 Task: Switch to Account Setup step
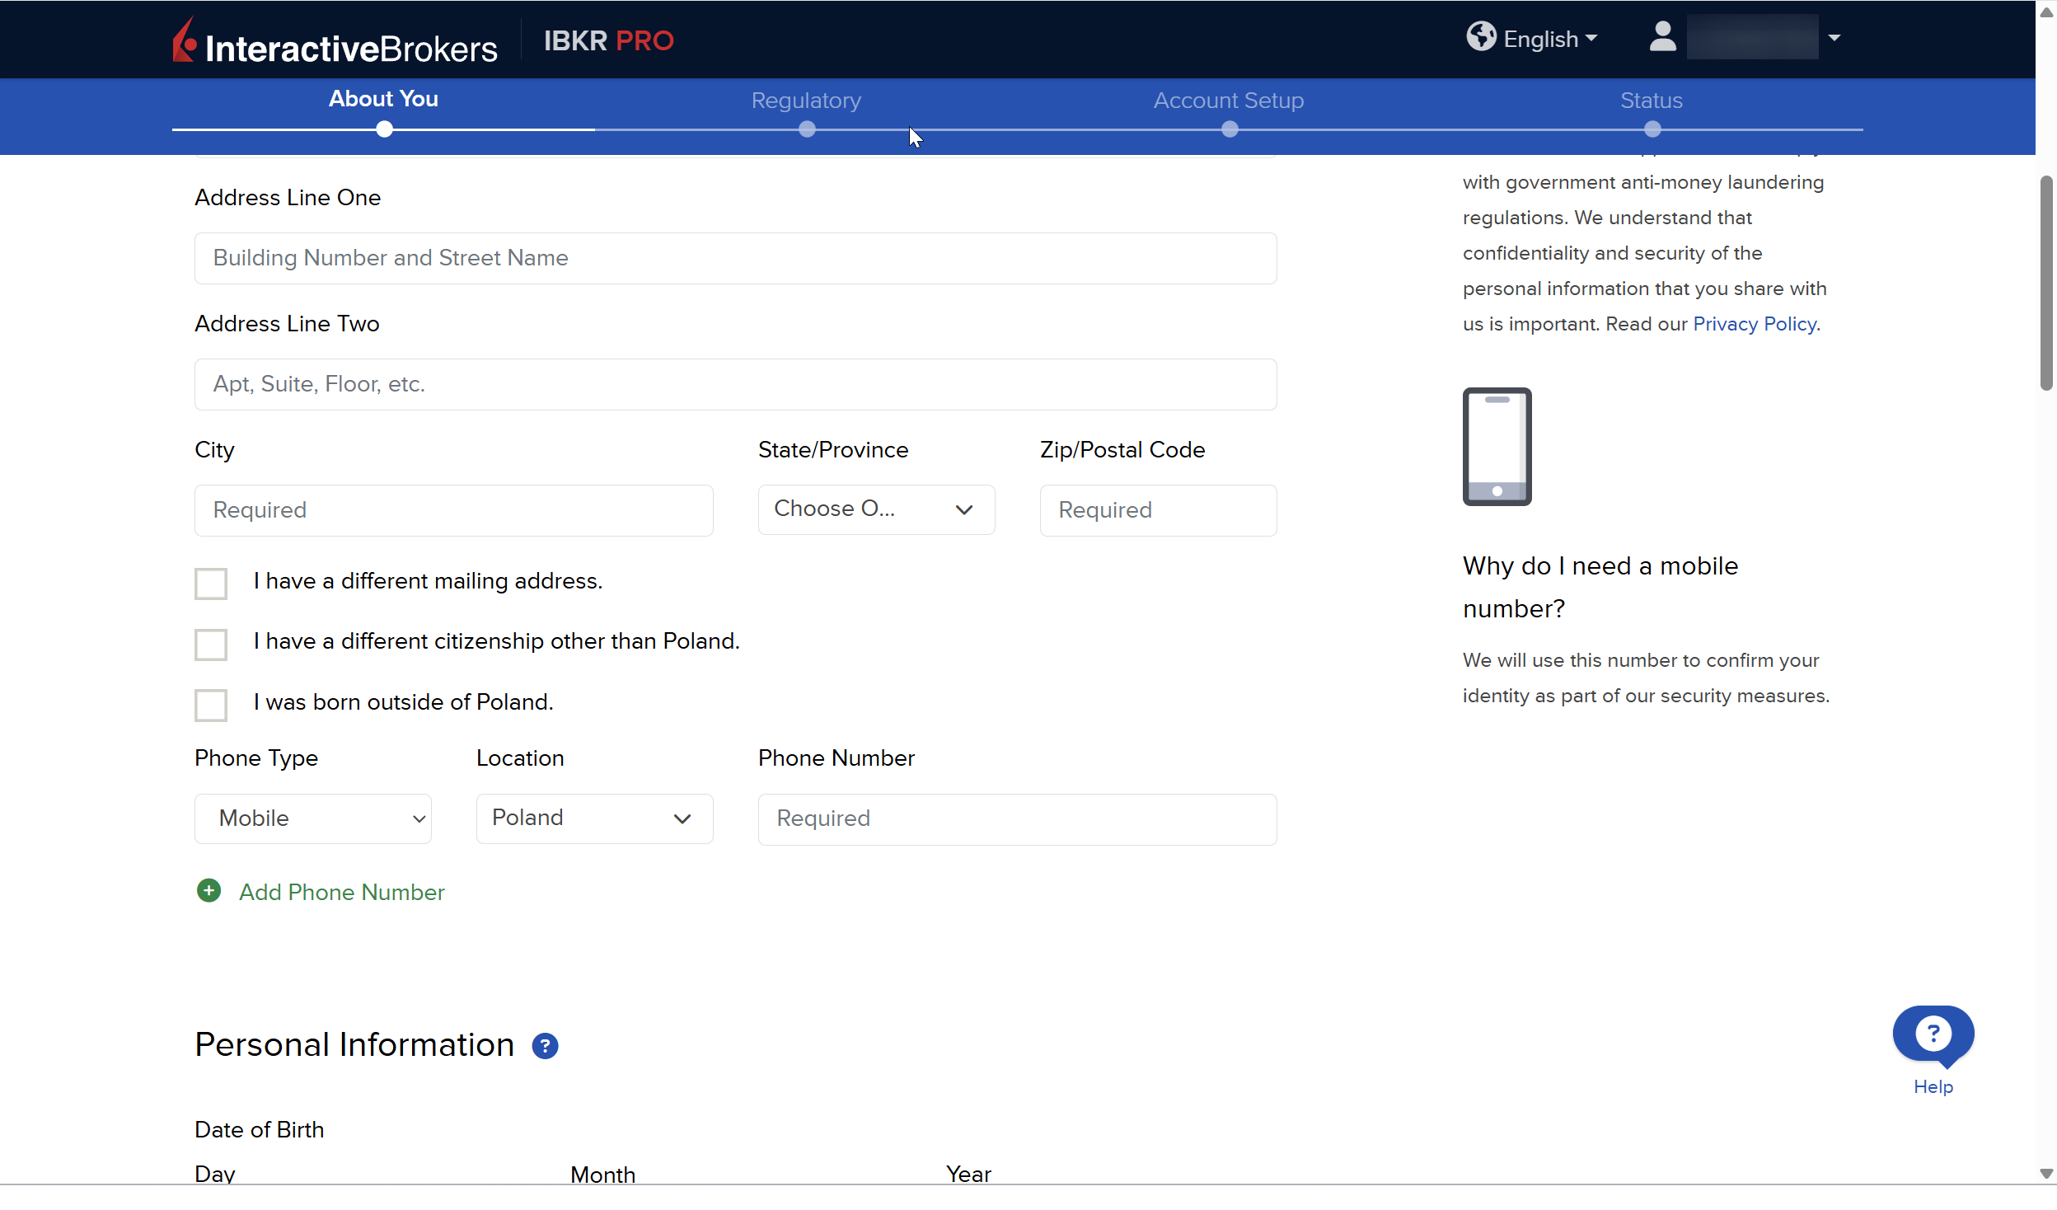click(1228, 101)
